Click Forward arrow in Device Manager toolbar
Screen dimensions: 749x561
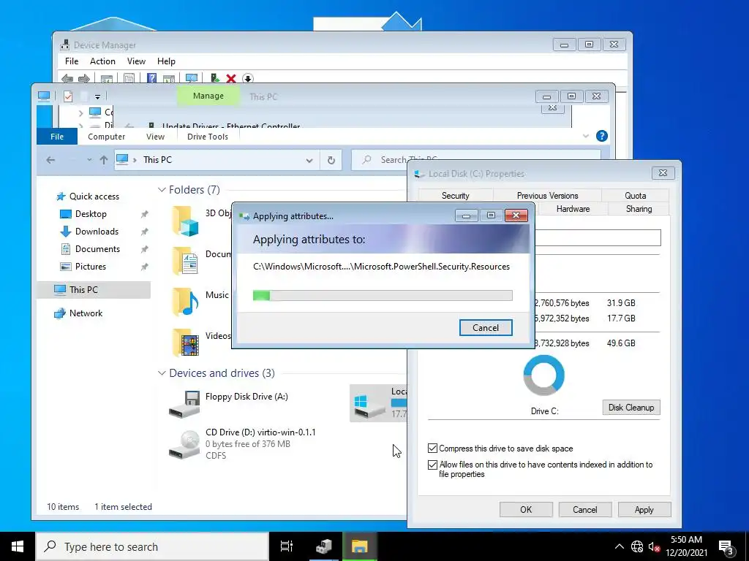pyautogui.click(x=84, y=79)
